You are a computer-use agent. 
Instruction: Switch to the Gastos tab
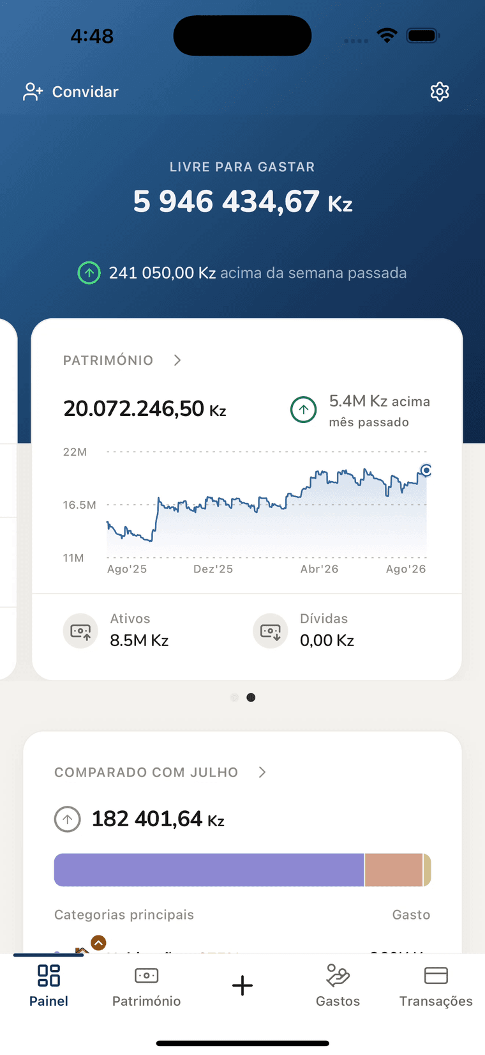tap(338, 985)
